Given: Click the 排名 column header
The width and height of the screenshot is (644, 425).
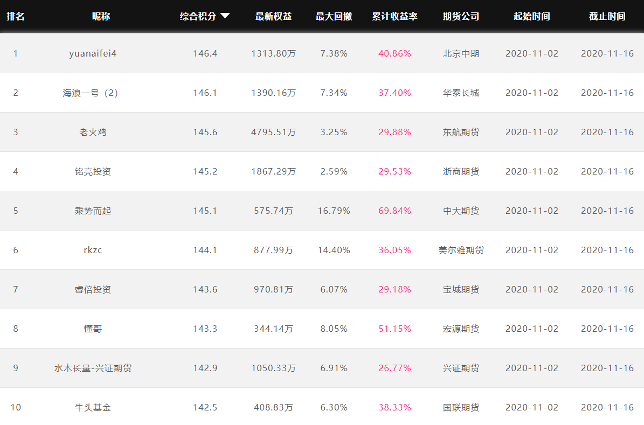Looking at the screenshot, I should [x=16, y=16].
